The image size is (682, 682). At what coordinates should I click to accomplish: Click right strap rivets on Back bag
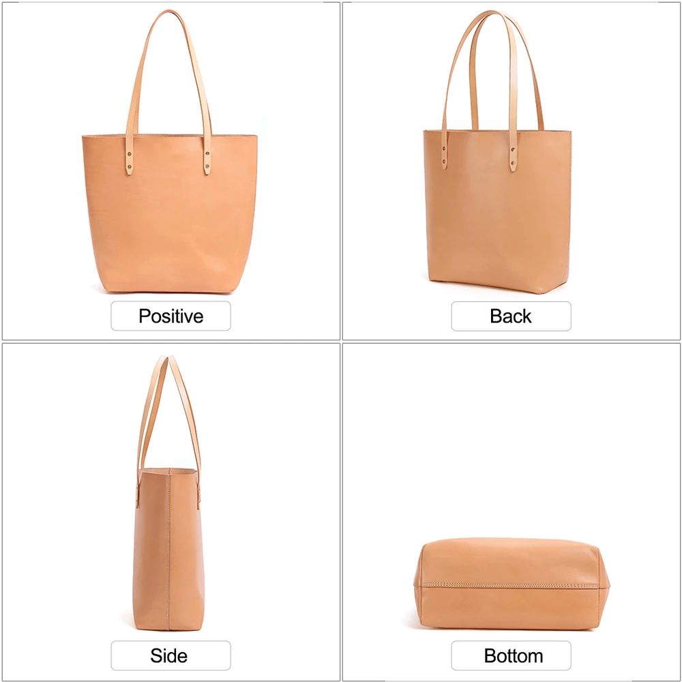[513, 157]
